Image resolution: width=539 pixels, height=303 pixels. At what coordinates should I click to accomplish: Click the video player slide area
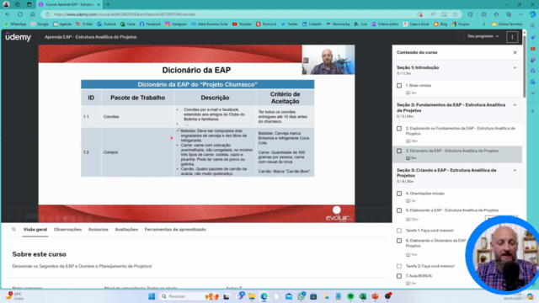(x=196, y=133)
